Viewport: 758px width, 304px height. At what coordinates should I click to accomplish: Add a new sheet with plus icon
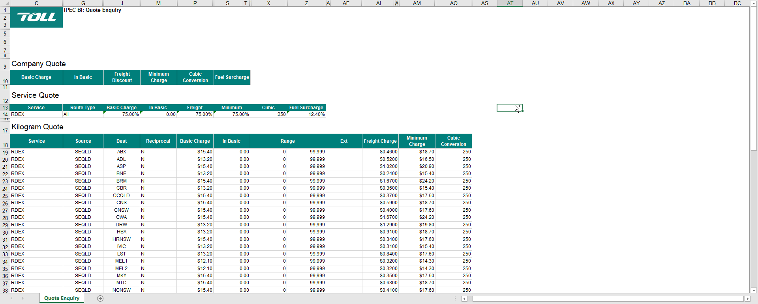(100, 298)
